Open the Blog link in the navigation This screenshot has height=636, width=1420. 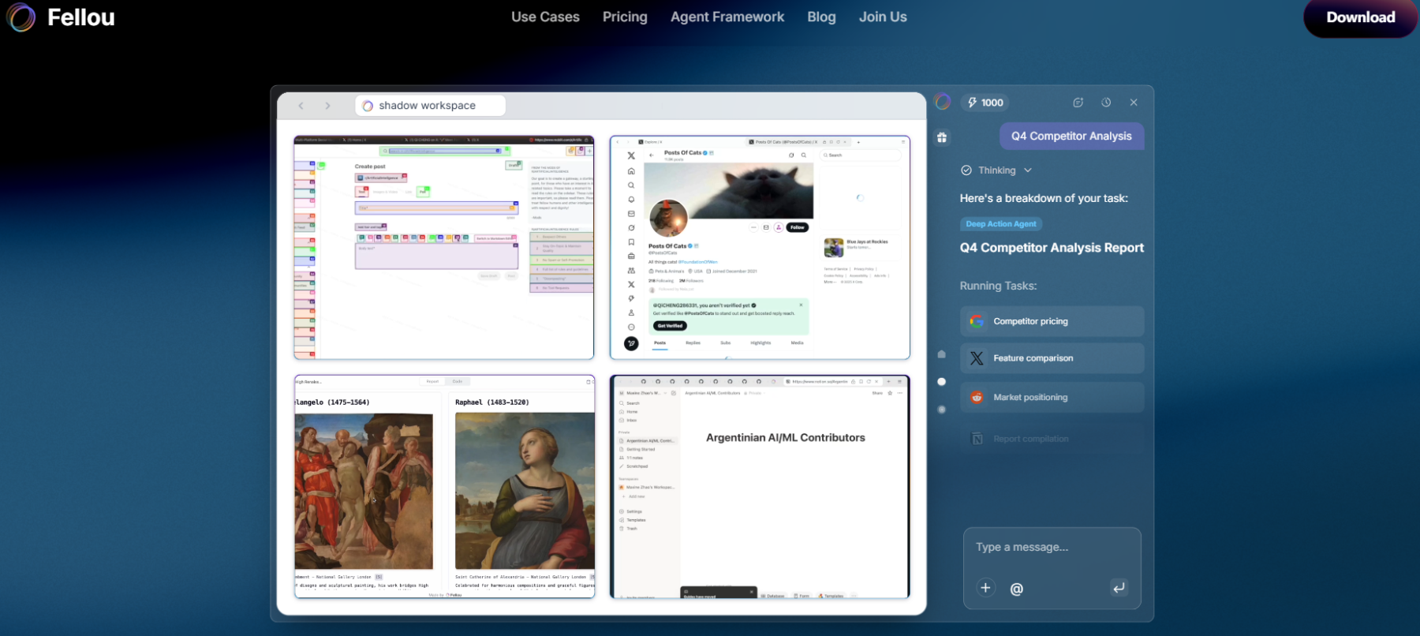coord(821,17)
